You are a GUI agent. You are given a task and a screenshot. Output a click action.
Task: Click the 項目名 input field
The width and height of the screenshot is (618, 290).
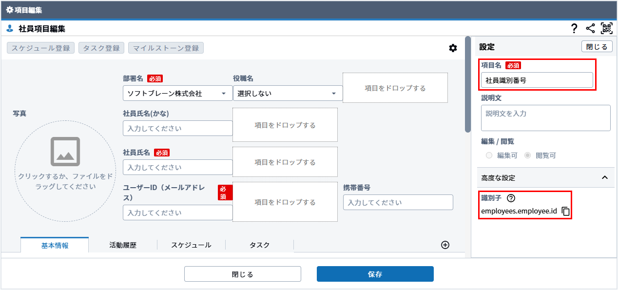tap(537, 80)
